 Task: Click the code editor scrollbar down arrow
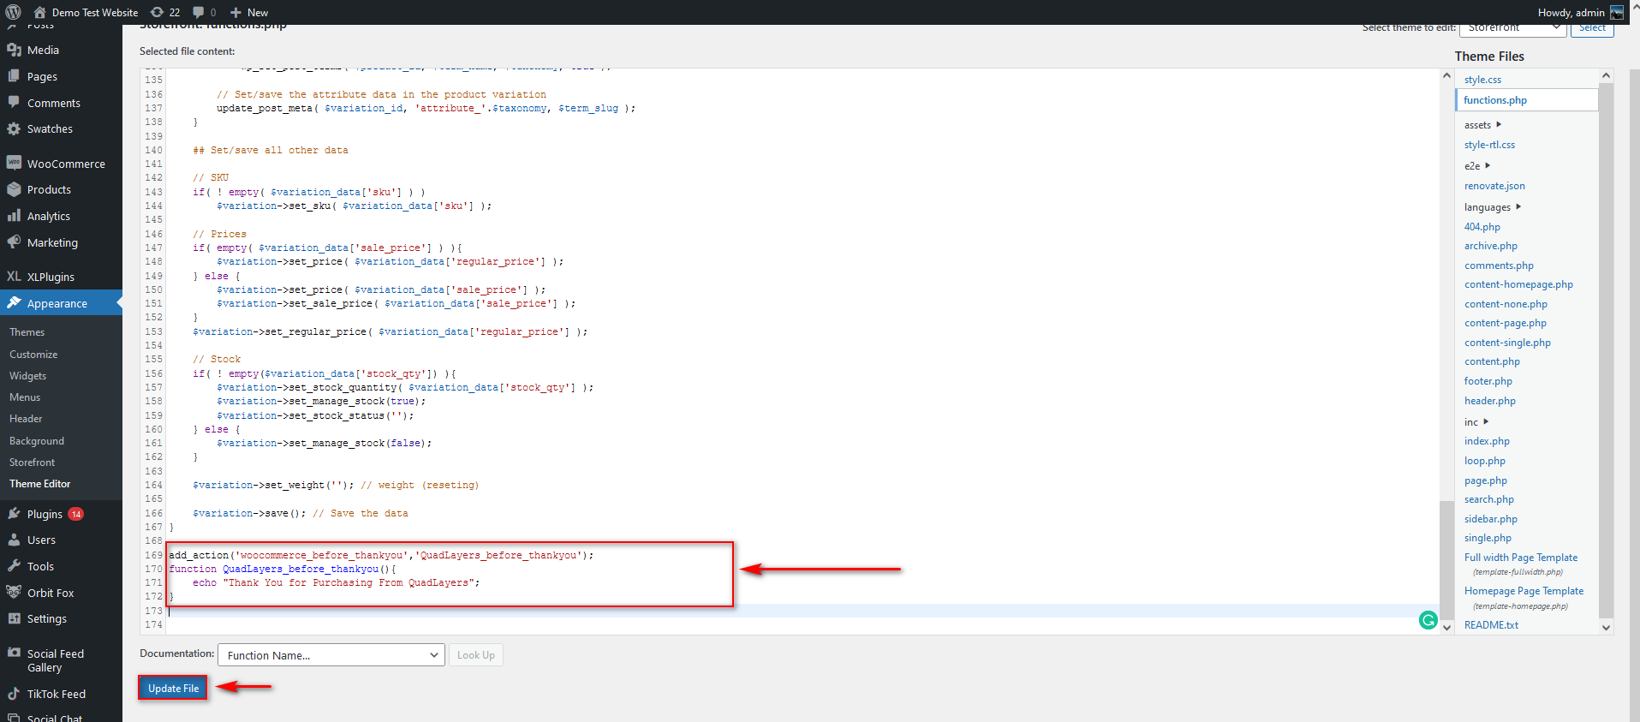(x=1446, y=627)
